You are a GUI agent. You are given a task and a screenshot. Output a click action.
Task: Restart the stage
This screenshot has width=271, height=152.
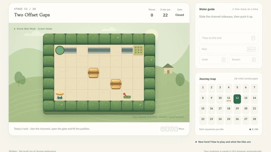[x=244, y=60]
